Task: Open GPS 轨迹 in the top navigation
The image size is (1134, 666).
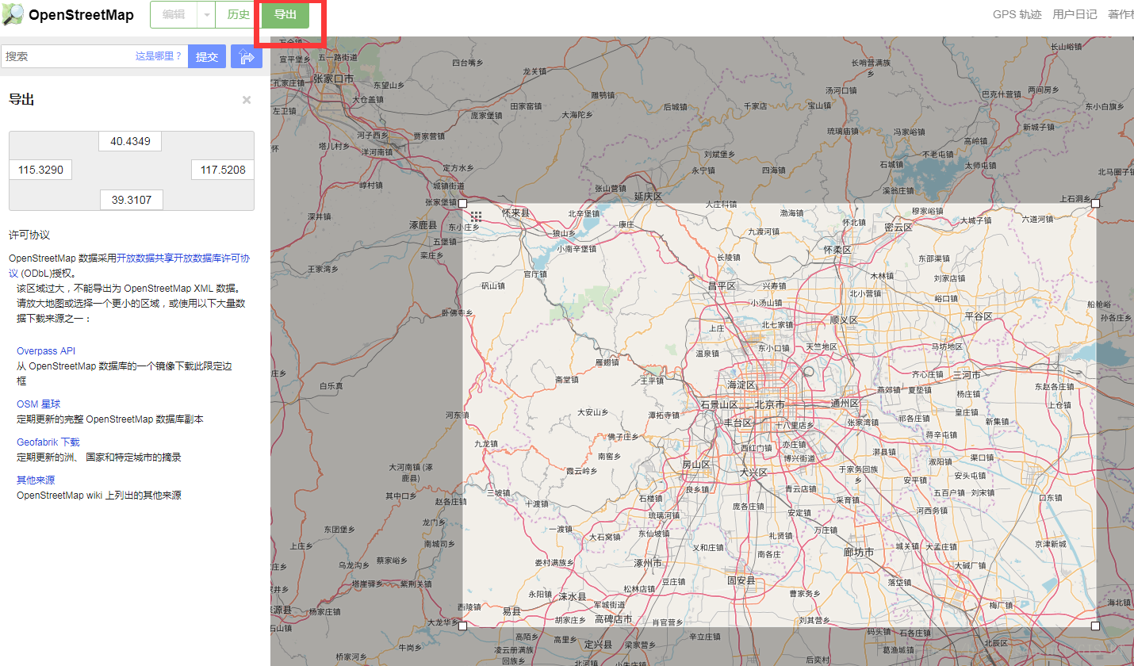Action: [1017, 14]
